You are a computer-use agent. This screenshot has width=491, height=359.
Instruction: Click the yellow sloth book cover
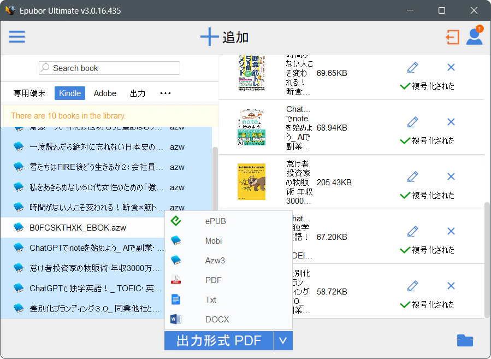251,182
